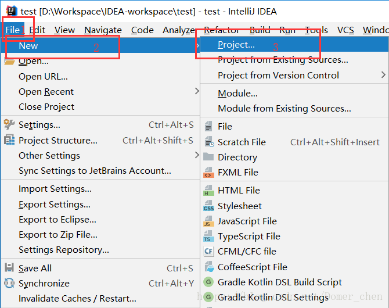Open the Edit menu
This screenshot has height=308, width=389.
(x=37, y=30)
